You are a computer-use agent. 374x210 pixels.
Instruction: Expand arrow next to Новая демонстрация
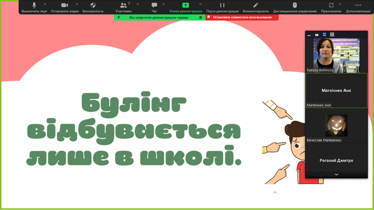point(201,4)
